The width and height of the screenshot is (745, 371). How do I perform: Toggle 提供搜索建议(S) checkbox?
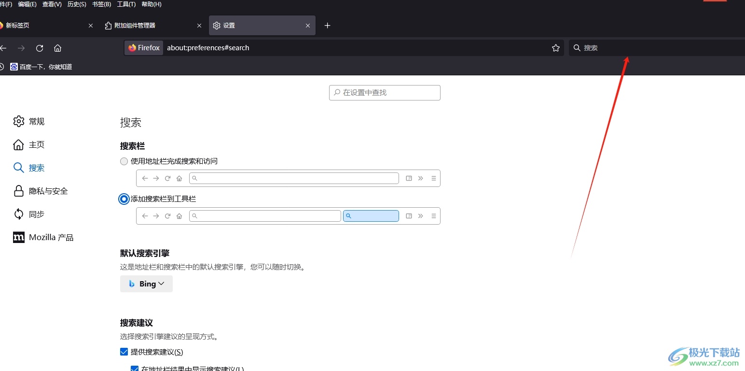(x=124, y=352)
